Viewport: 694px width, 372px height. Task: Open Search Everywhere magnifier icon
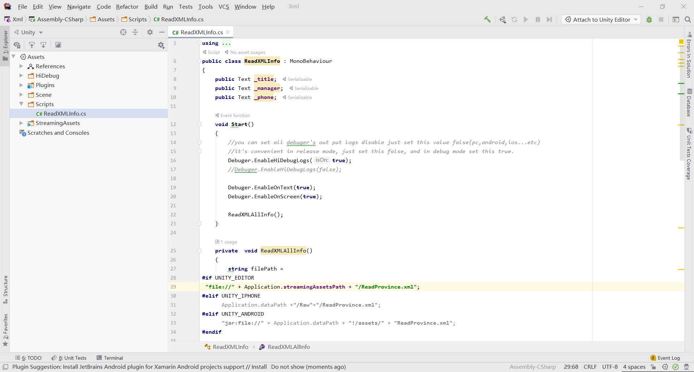(687, 20)
